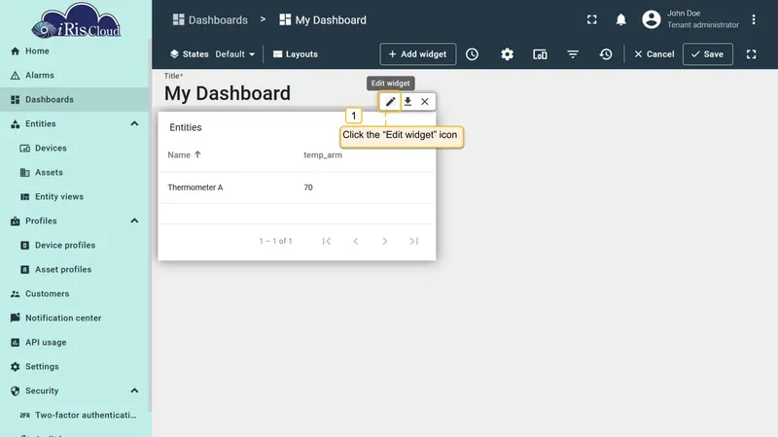
Task: Open Device profiles in sidebar
Action: [x=75, y=246]
